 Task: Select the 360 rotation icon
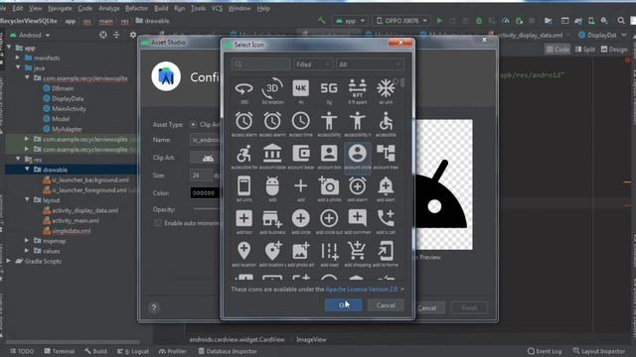[x=243, y=88]
